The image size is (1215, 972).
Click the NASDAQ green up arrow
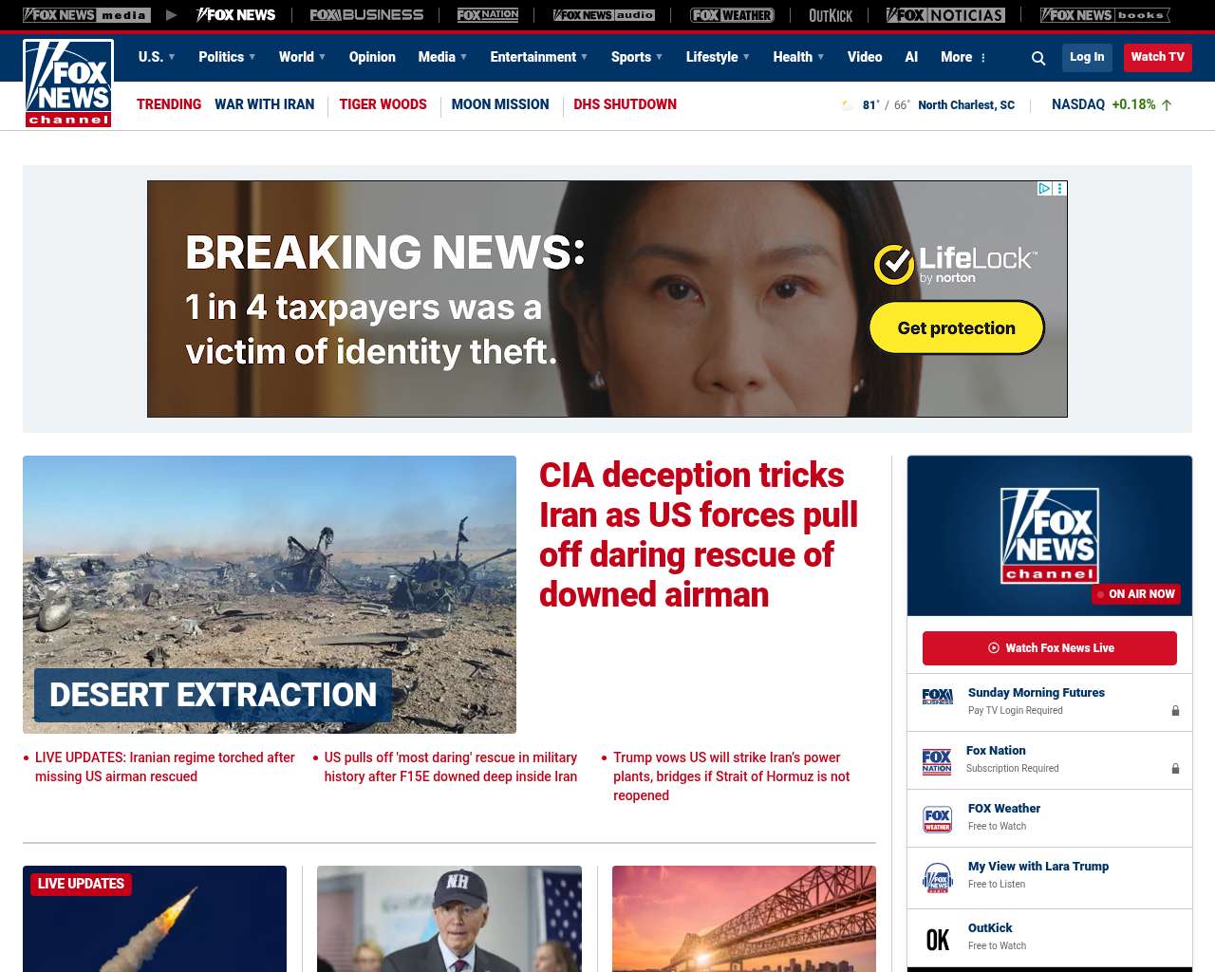1167,105
